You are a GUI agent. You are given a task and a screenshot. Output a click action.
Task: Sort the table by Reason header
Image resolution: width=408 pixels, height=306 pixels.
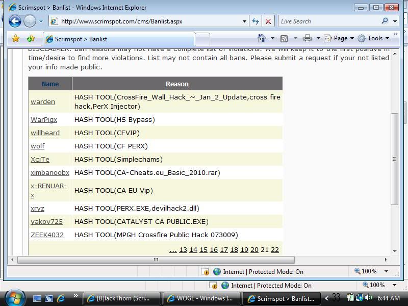[177, 84]
